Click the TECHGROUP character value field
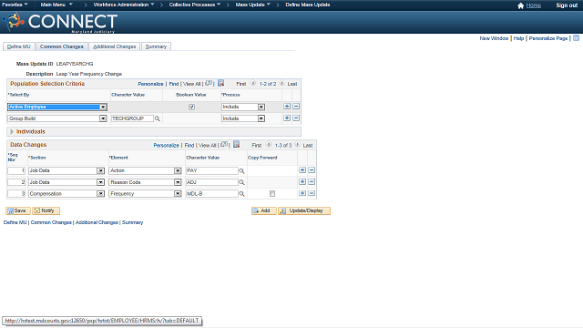The height and width of the screenshot is (328, 583). [132, 118]
